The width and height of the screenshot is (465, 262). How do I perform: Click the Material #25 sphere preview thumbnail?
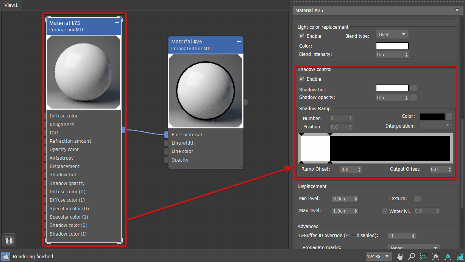tap(84, 72)
